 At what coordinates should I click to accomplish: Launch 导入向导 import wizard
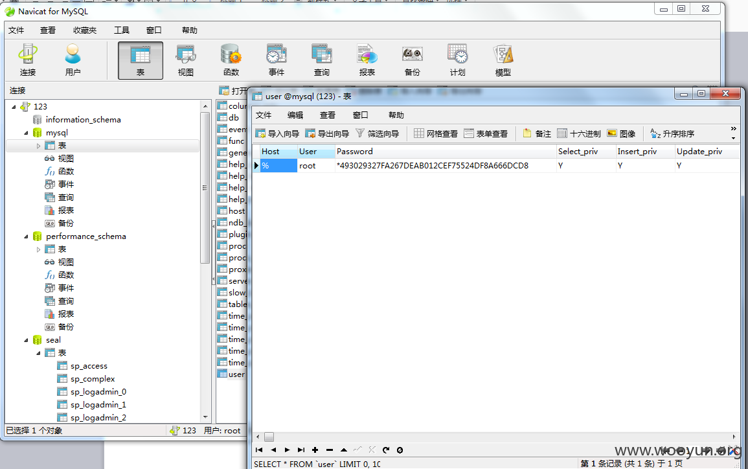(277, 133)
